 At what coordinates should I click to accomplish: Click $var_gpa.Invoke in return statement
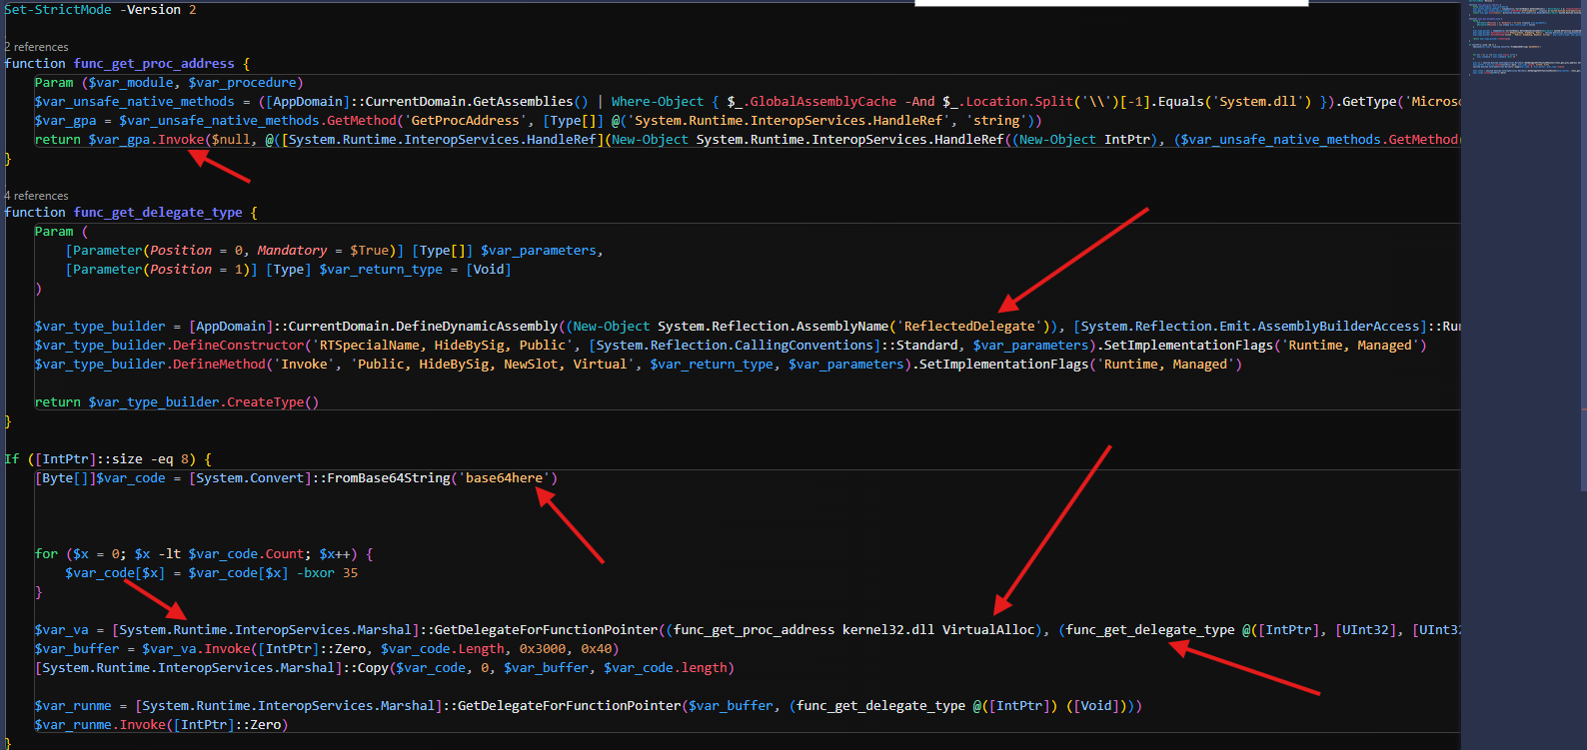click(x=146, y=139)
